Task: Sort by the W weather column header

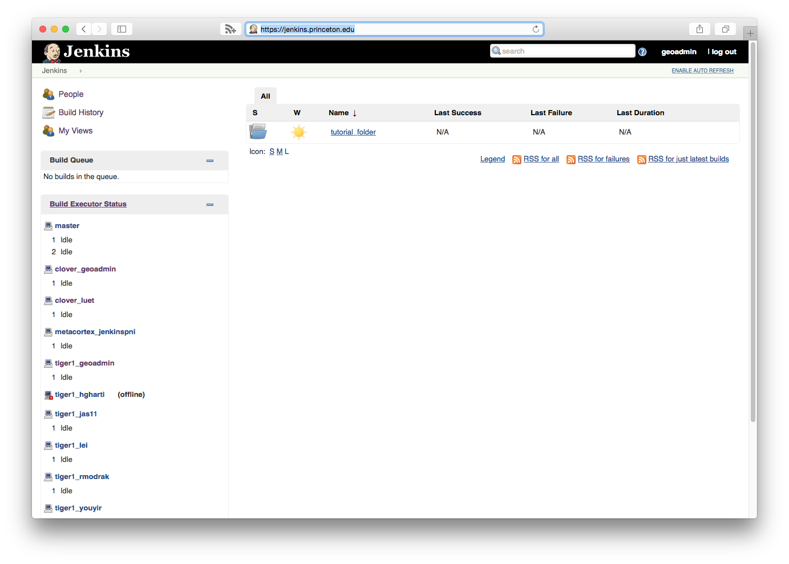Action: coord(297,113)
